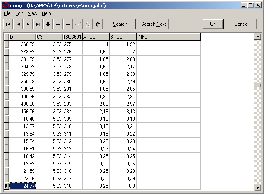Viewport: 264px width, 194px height.
Task: Open the View menu
Action: 32,13
